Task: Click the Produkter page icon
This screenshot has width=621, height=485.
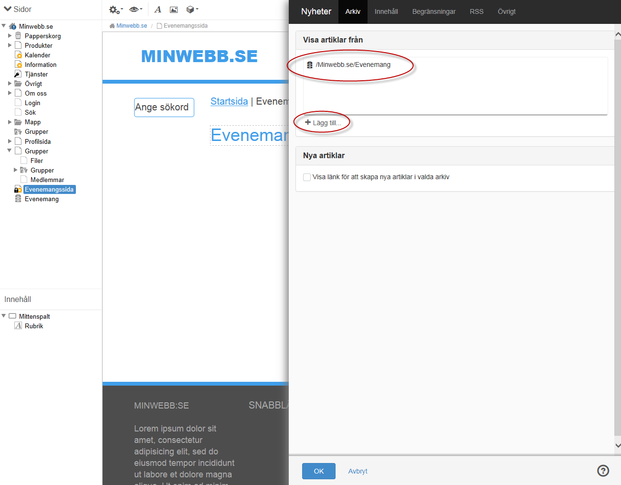Action: pos(18,45)
